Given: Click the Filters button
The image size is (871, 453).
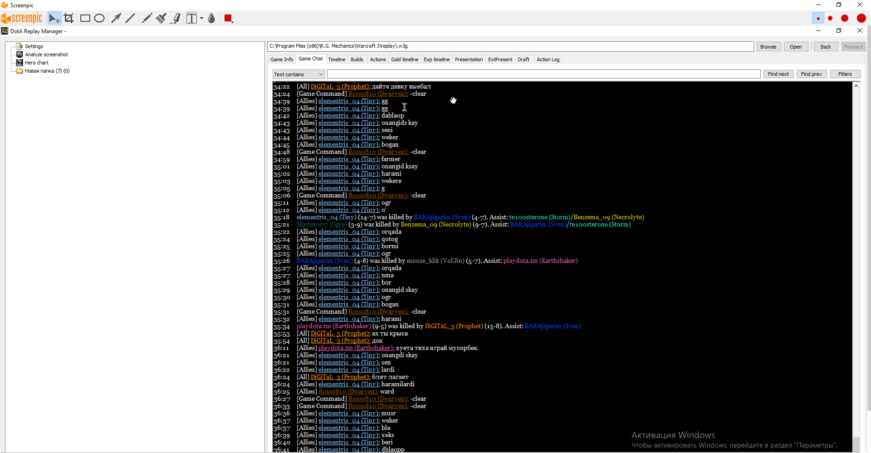Looking at the screenshot, I should 845,74.
